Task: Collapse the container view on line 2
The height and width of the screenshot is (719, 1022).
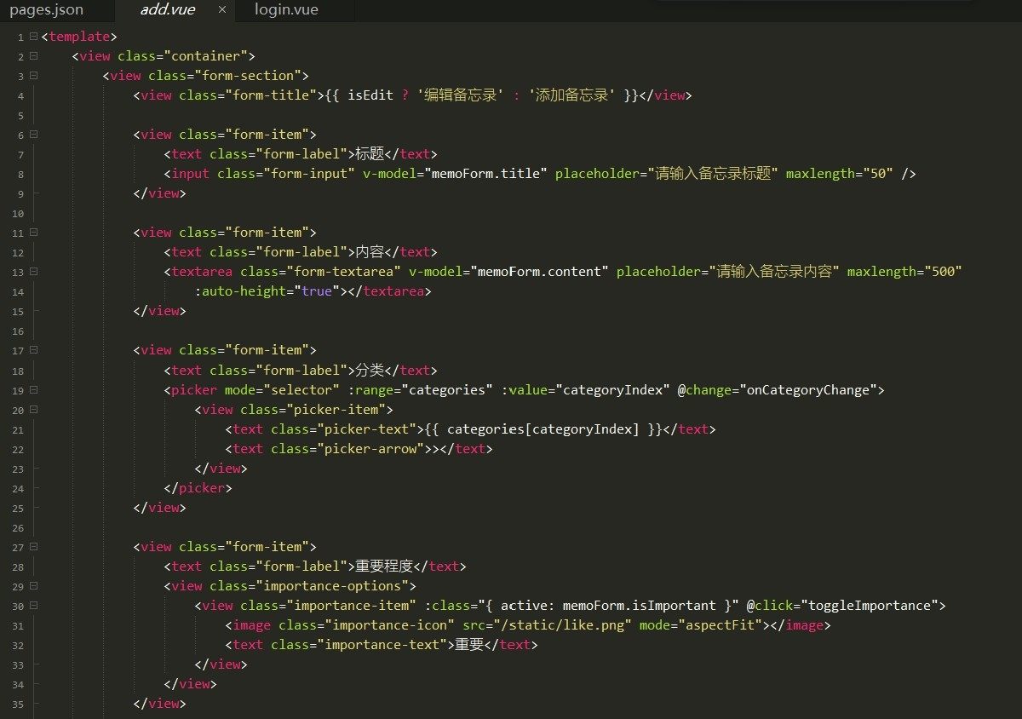Action: [33, 56]
